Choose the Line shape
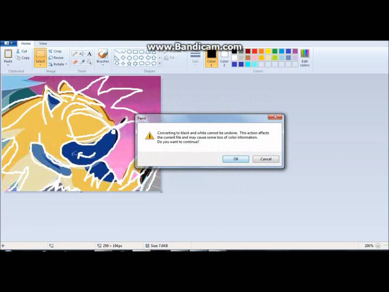 pyautogui.click(x=117, y=52)
